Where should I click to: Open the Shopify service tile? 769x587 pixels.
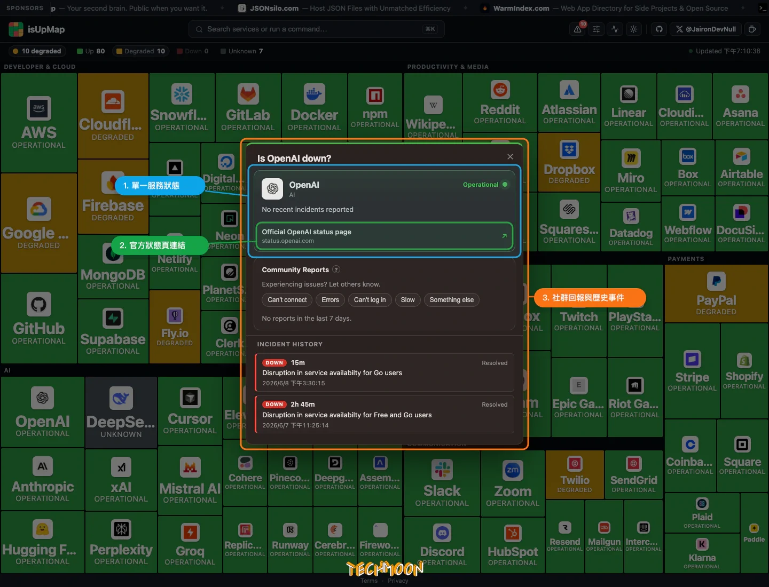pos(744,371)
